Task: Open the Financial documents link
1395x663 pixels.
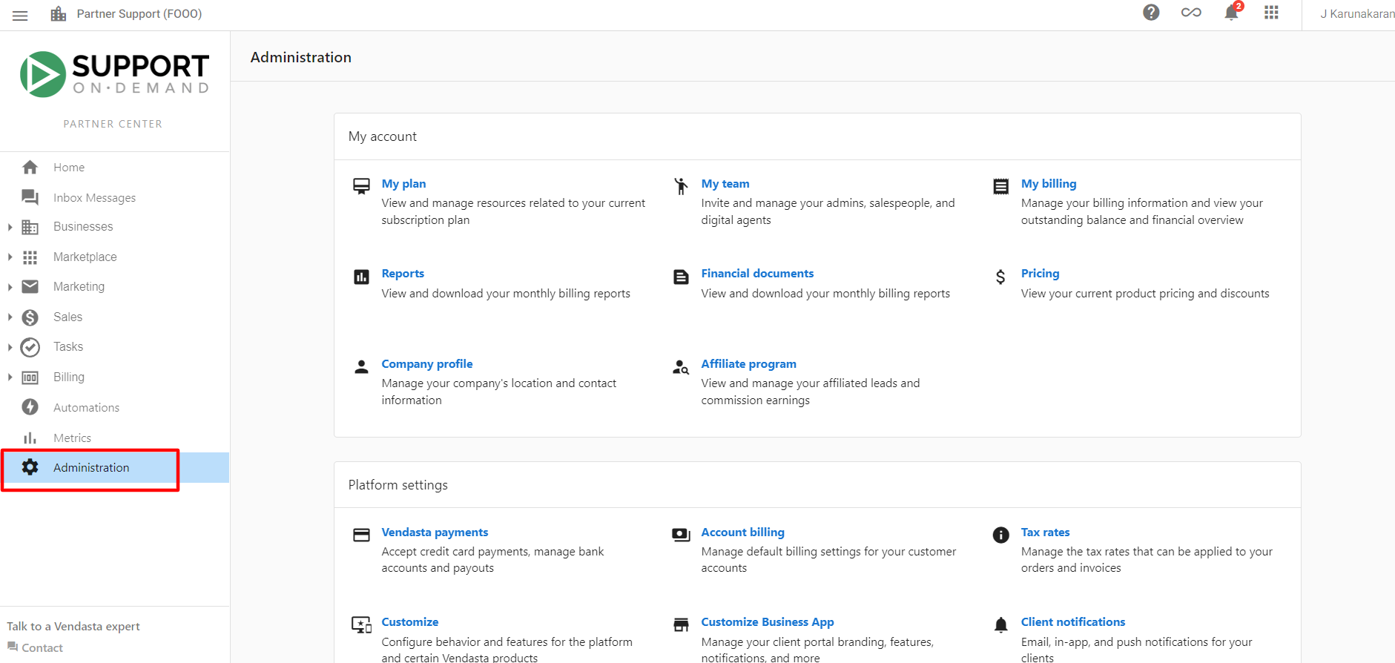Action: coord(757,274)
